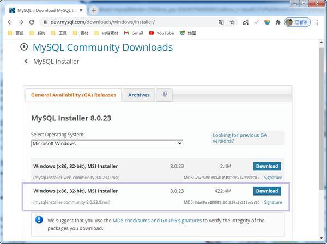Click the MySQL Community Downloads heading
This screenshot has height=244, width=327.
[x=102, y=47]
